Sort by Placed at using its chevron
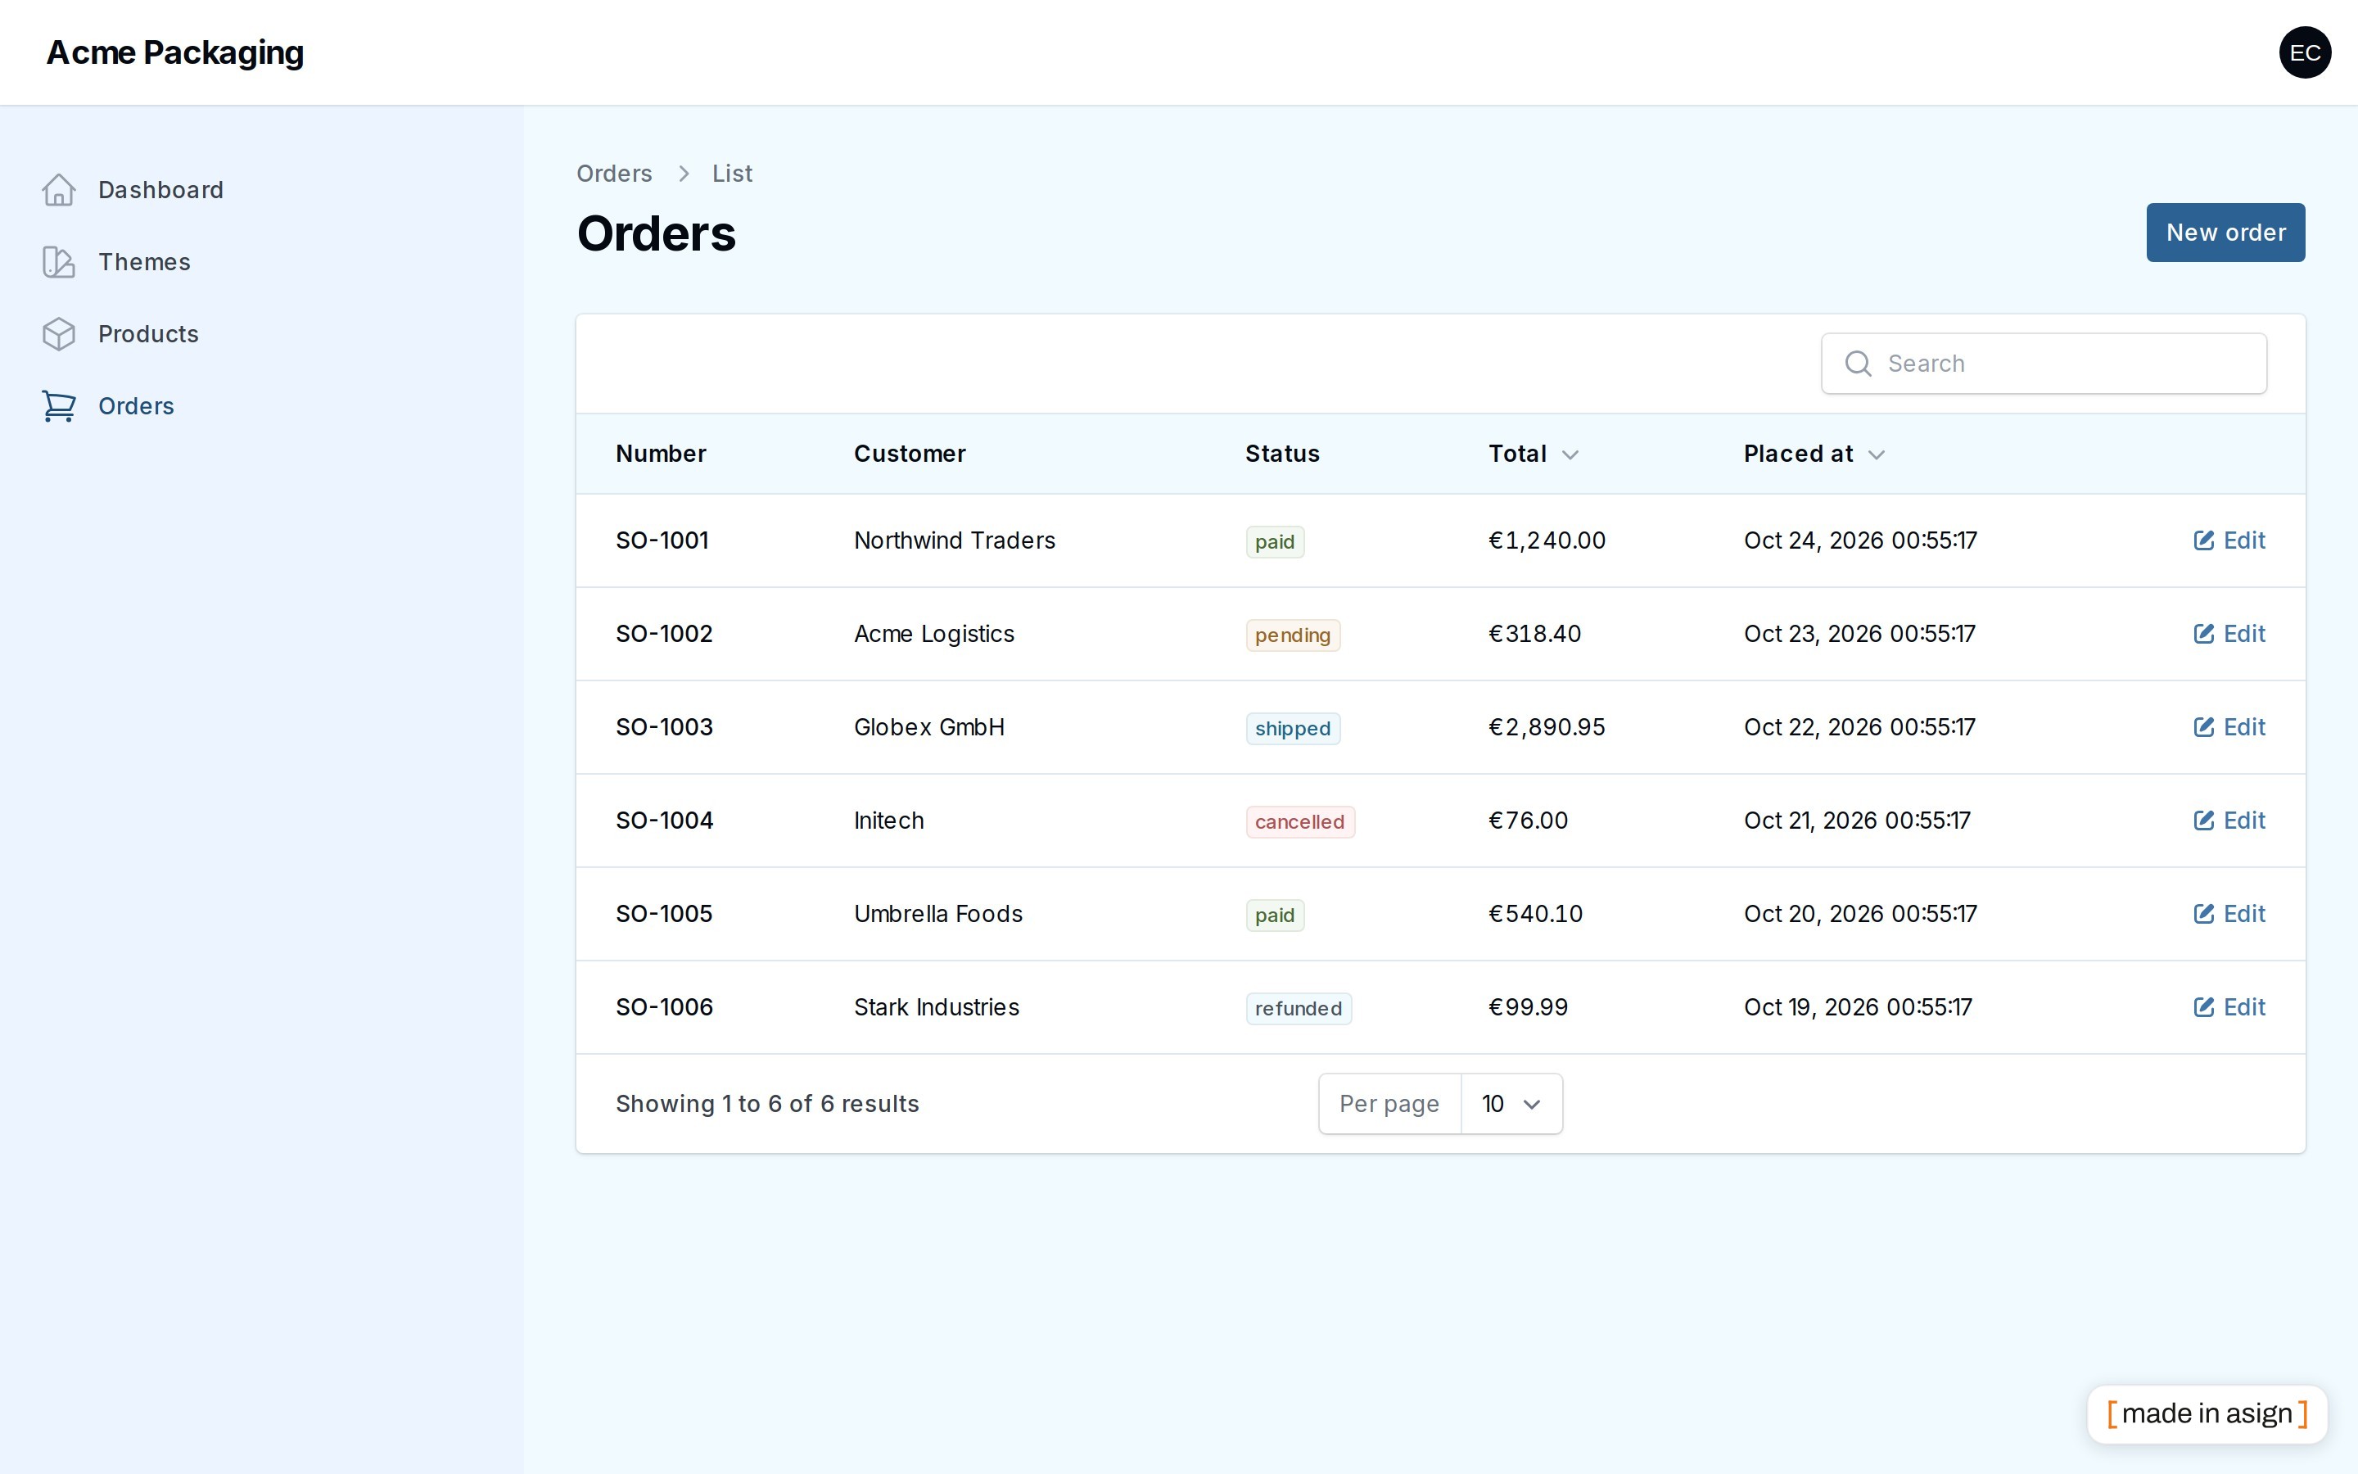 (x=1876, y=454)
